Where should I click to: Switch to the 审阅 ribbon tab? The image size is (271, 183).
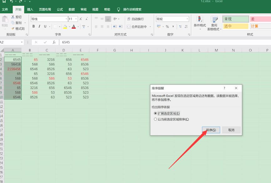[x=83, y=9]
